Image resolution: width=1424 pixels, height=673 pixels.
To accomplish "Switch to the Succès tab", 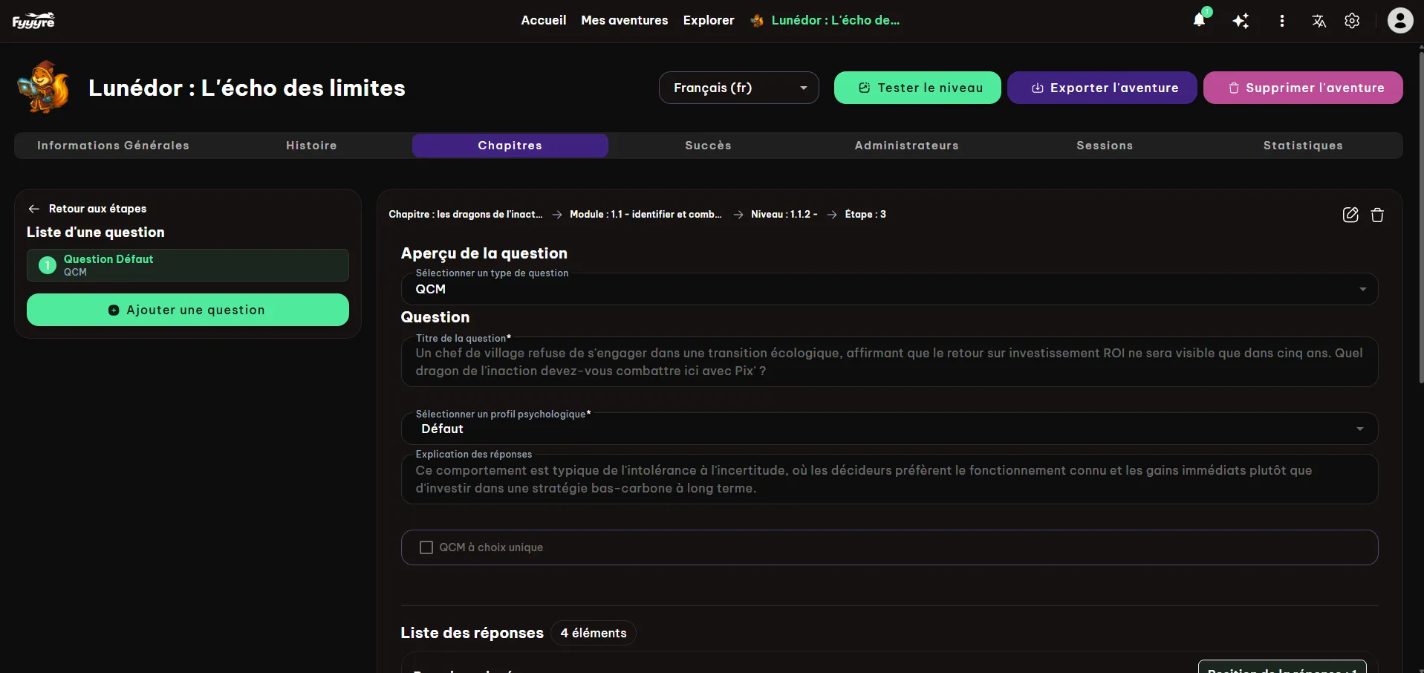I will (708, 146).
